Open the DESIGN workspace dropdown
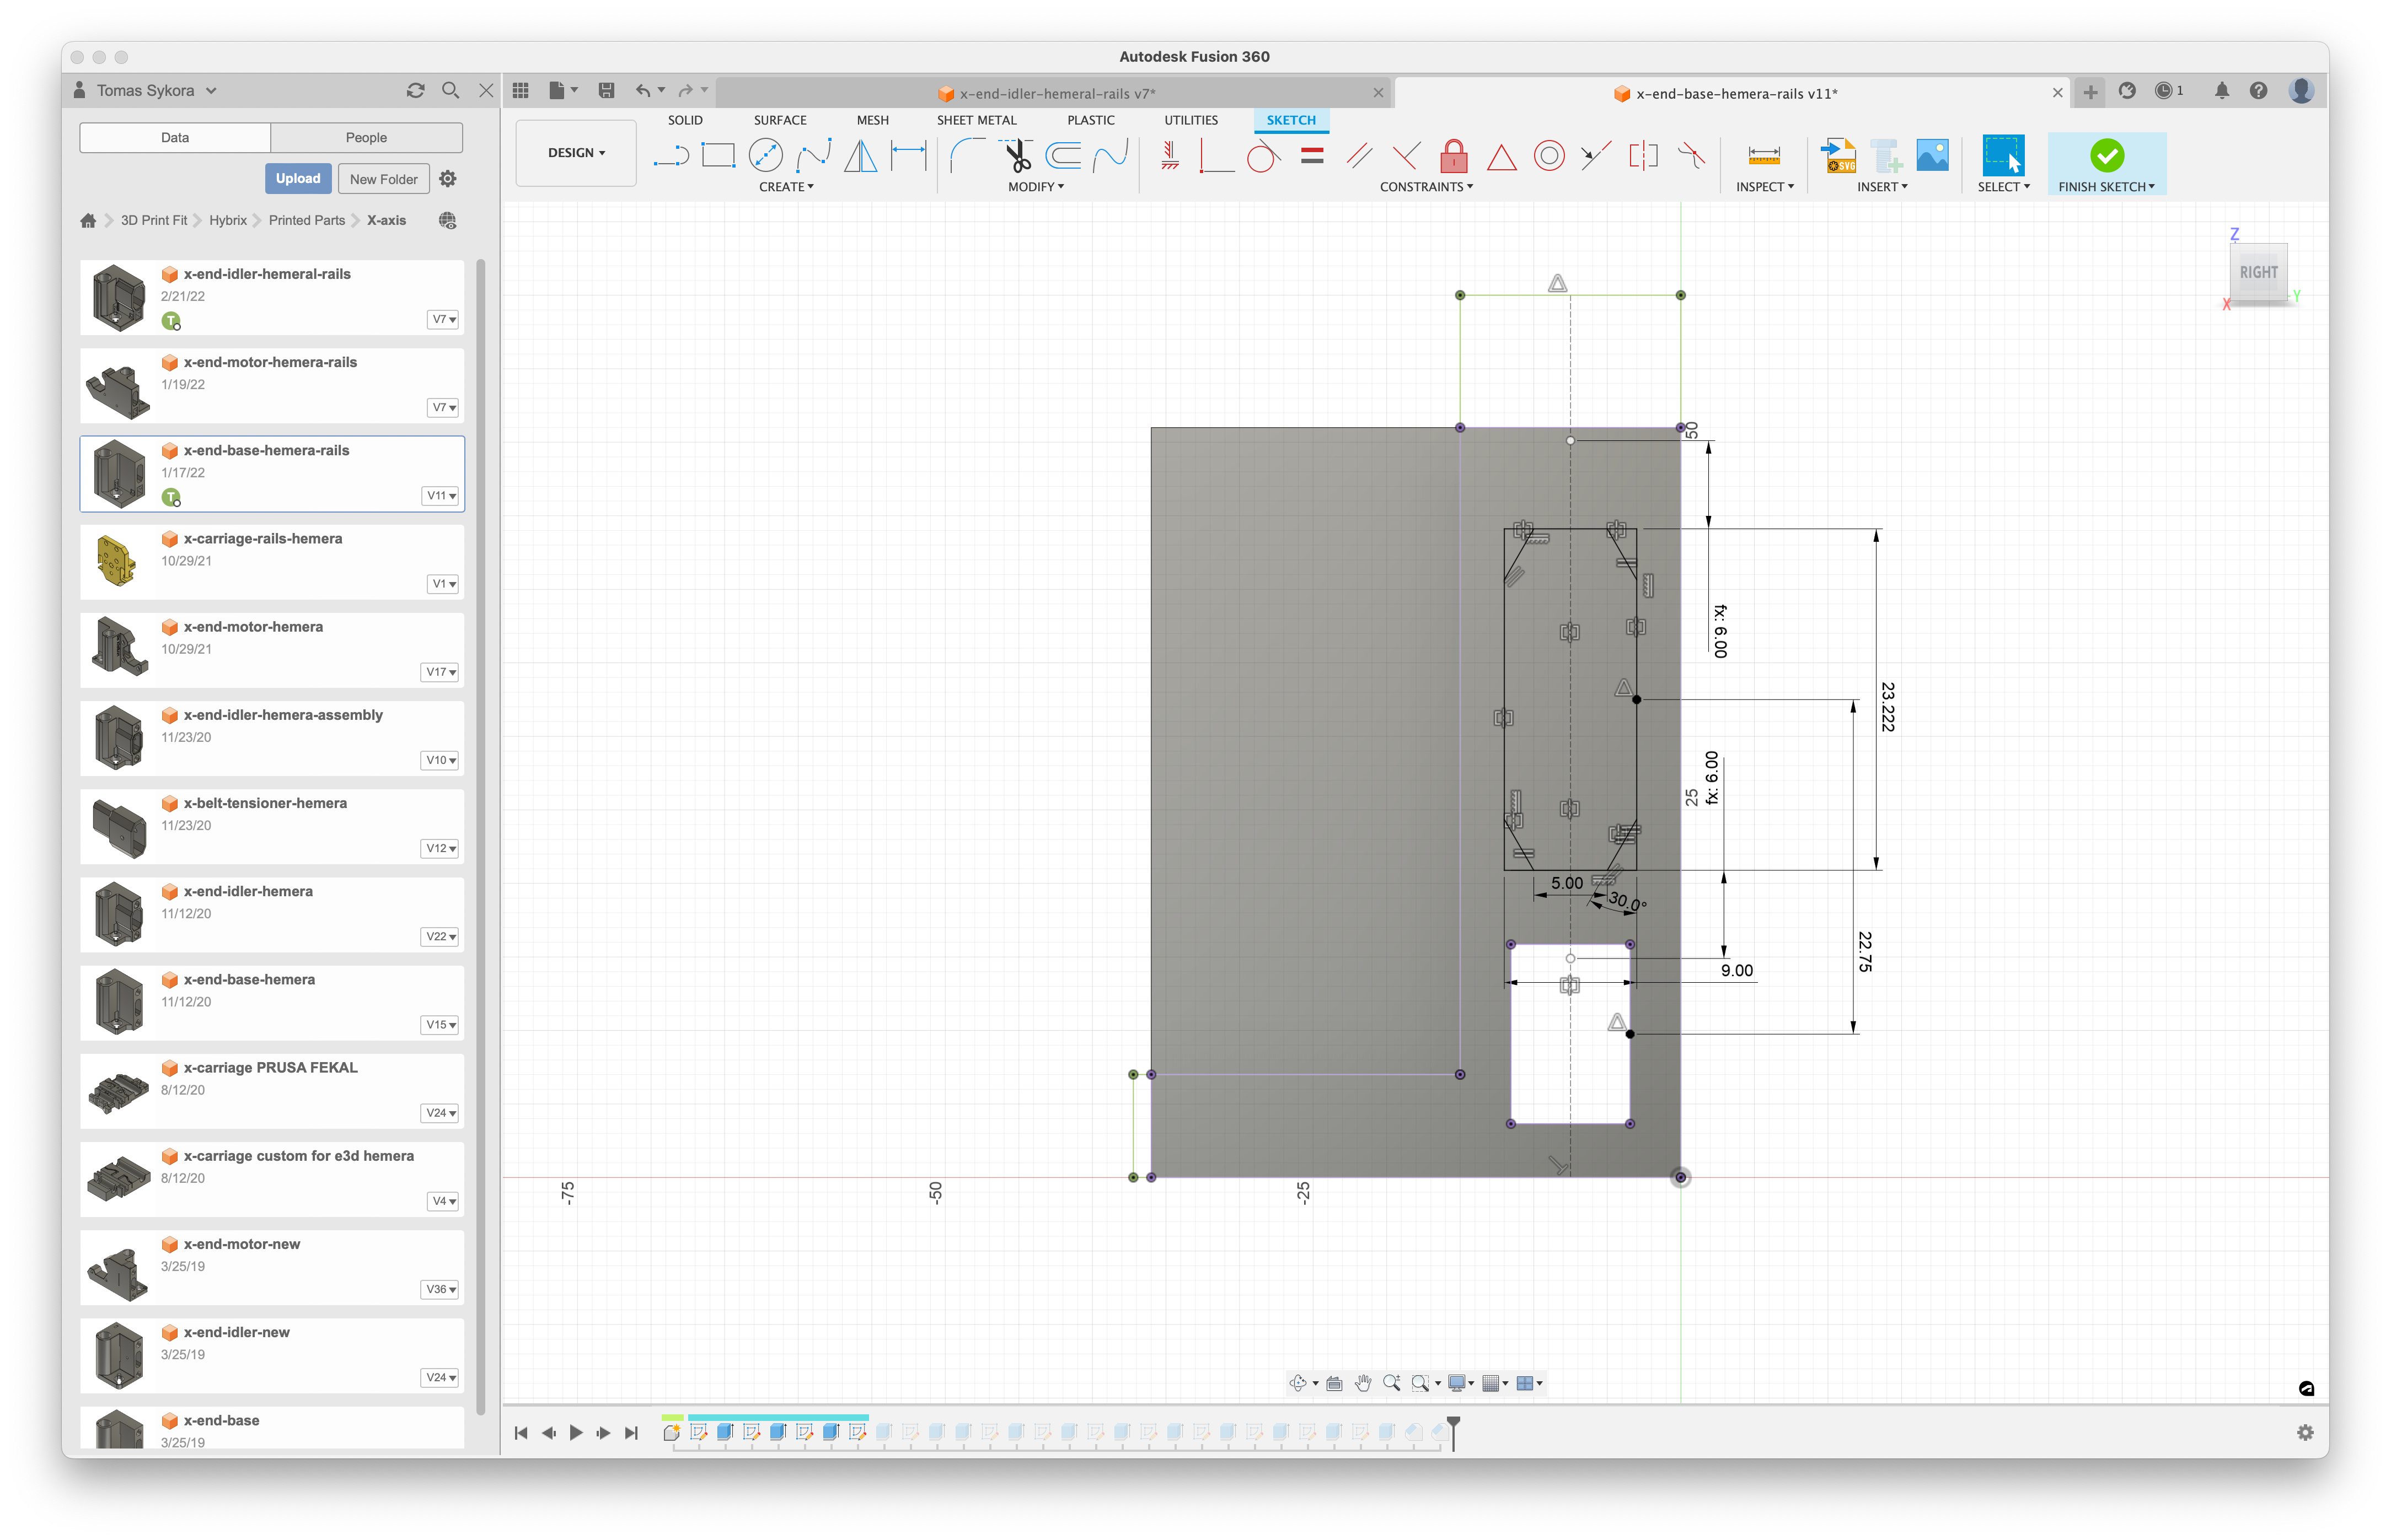The height and width of the screenshot is (1540, 2391). 576,153
